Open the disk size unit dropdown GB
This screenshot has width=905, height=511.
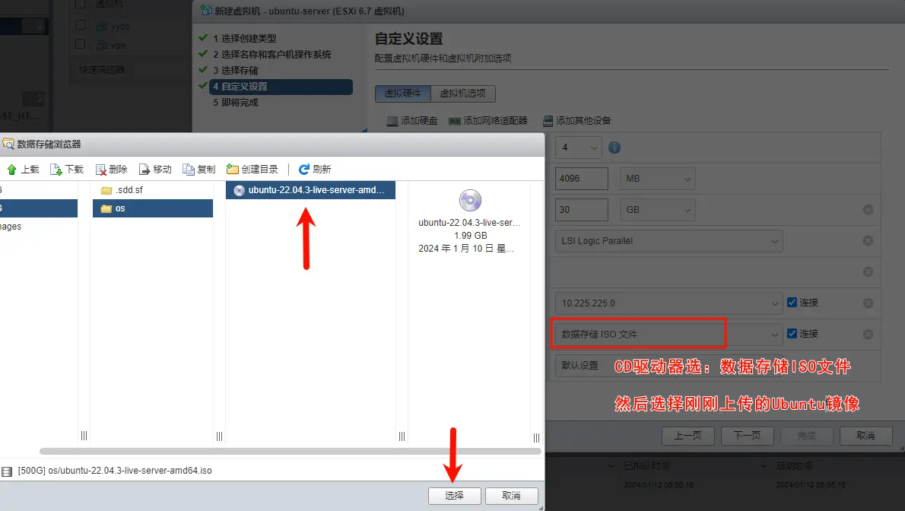(657, 210)
